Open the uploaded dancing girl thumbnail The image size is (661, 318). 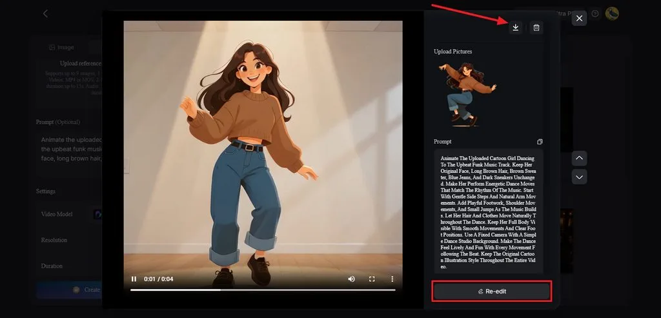point(467,94)
